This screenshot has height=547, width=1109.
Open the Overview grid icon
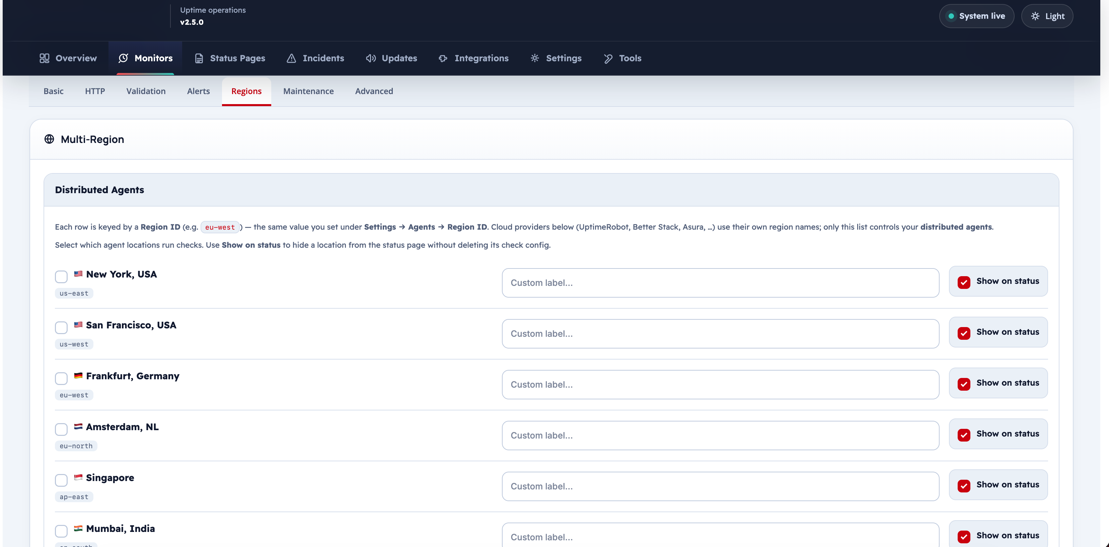(44, 58)
